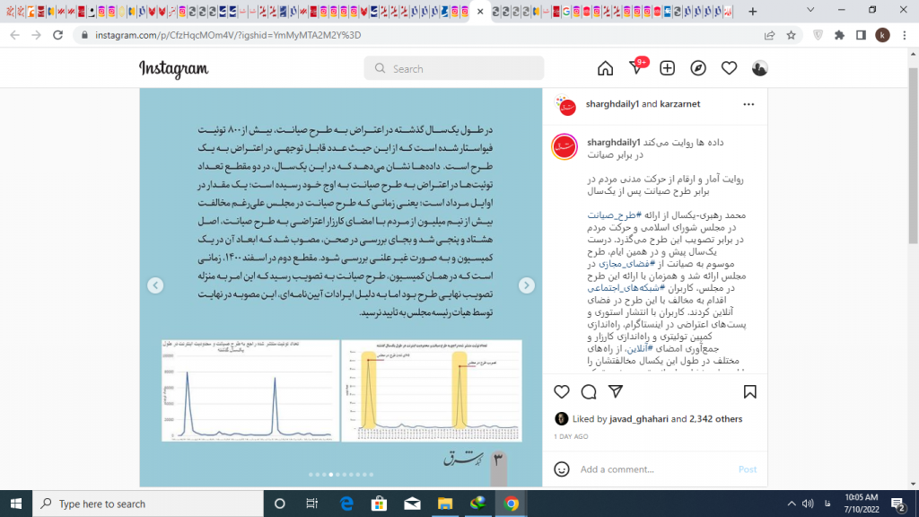Open new browser tab plus button
The image size is (919, 517).
click(753, 12)
